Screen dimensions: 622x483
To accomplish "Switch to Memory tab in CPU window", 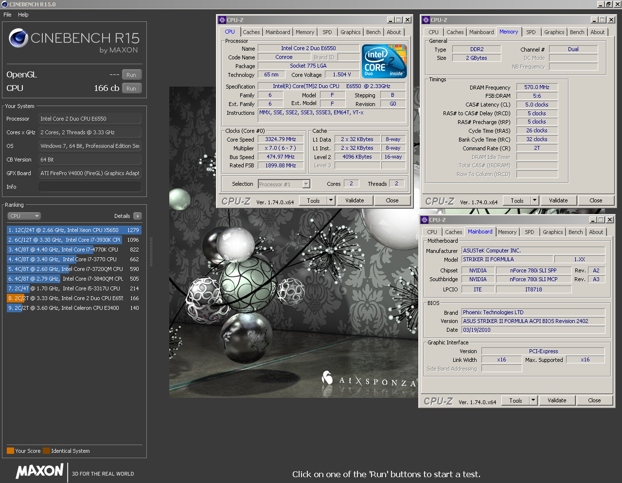I will tap(305, 32).
